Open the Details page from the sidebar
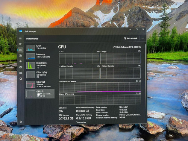 pyautogui.click(x=21, y=73)
